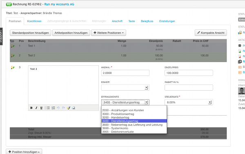Click the lower orange template icon
The height and width of the screenshot is (154, 245).
click(240, 72)
